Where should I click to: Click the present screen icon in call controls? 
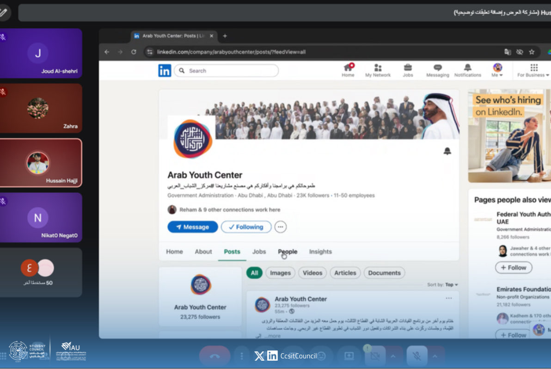(349, 356)
